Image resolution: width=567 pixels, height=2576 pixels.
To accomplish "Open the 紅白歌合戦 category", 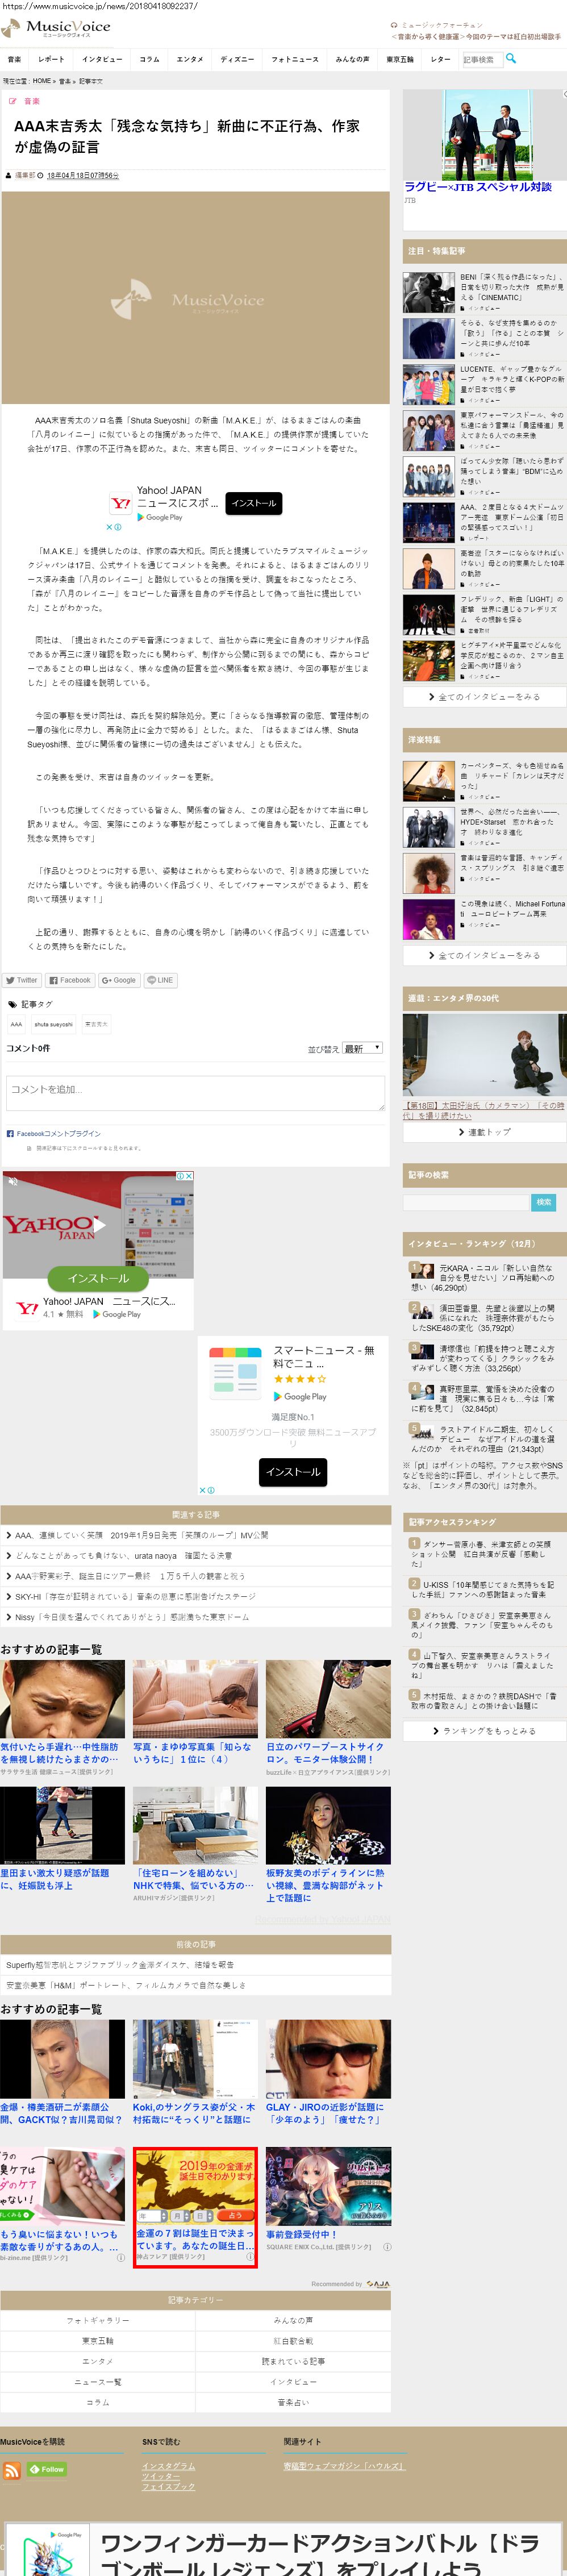I will pyautogui.click(x=293, y=2340).
